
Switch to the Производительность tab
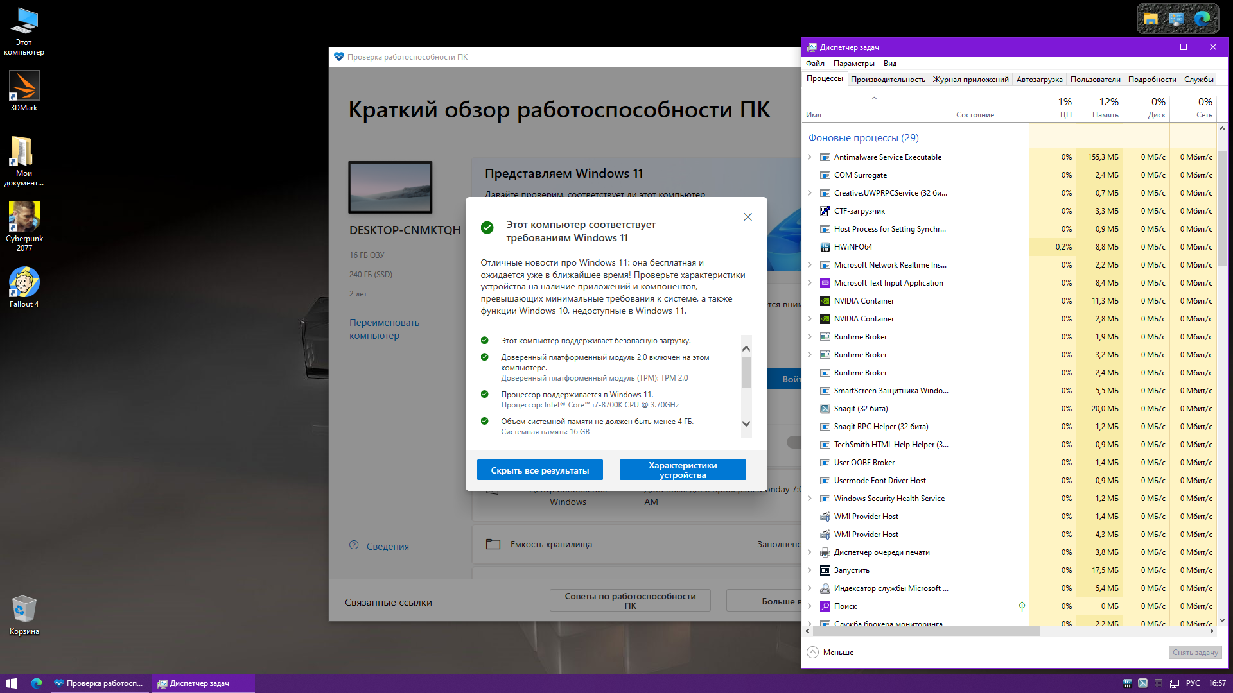(888, 80)
